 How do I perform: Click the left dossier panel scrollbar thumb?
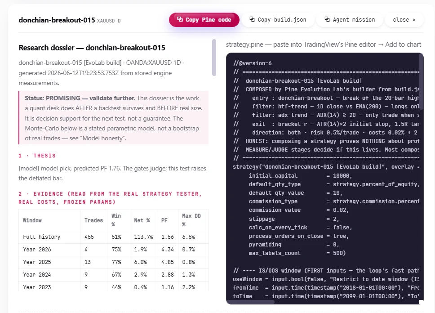[x=214, y=58]
